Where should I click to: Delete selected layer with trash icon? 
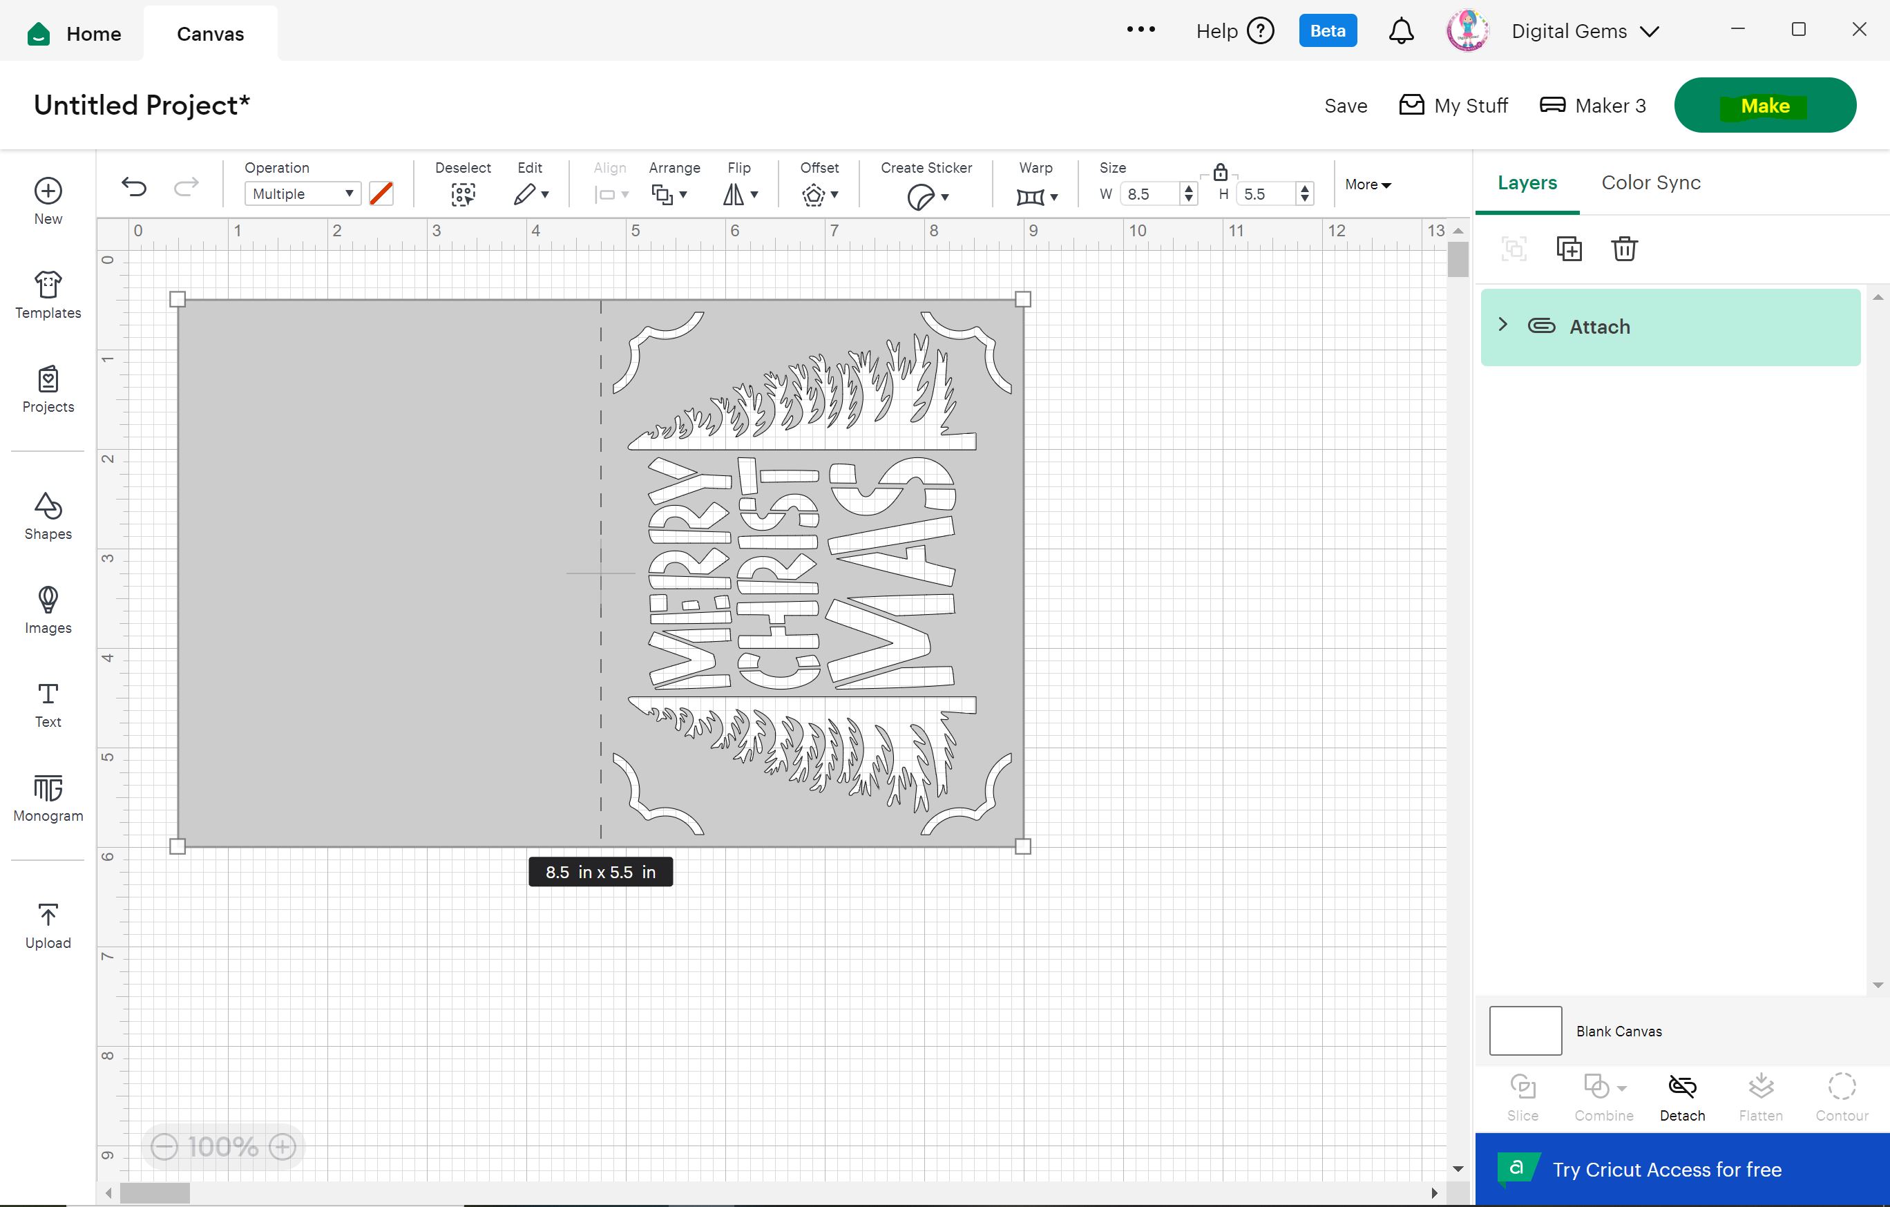pos(1624,249)
